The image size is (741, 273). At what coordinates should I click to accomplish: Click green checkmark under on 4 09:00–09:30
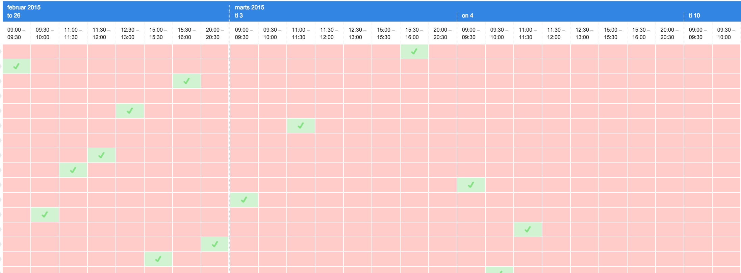[x=471, y=185]
